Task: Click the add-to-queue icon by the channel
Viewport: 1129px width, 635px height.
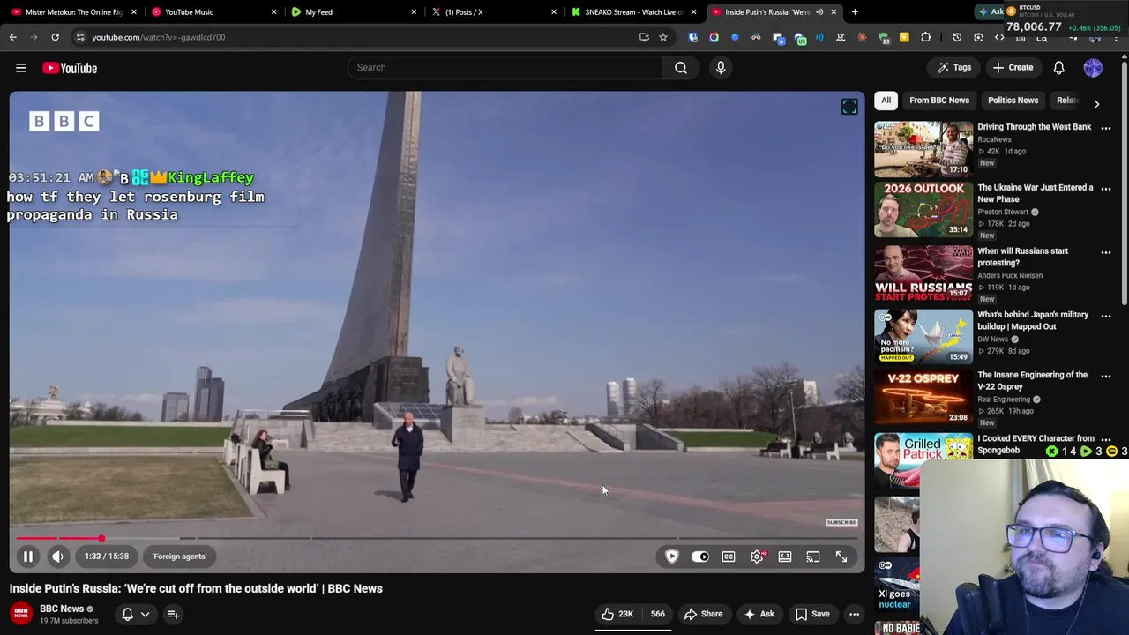Action: click(173, 614)
